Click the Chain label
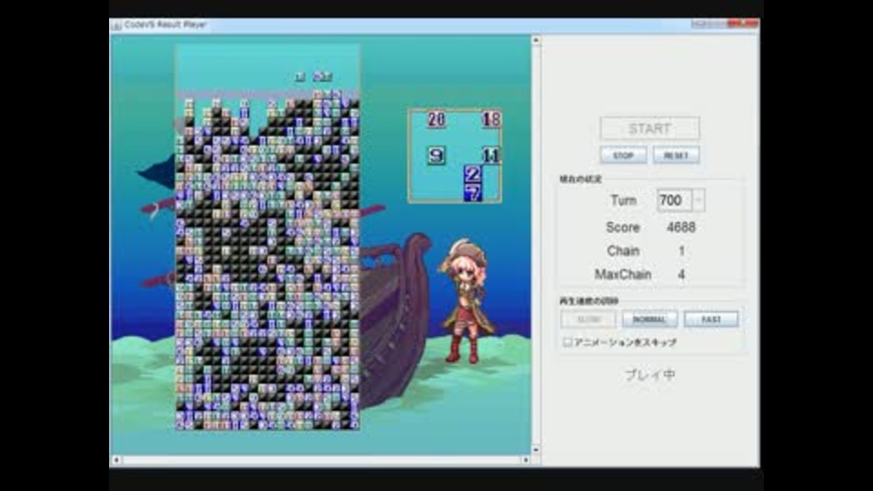The image size is (873, 491). (x=623, y=251)
